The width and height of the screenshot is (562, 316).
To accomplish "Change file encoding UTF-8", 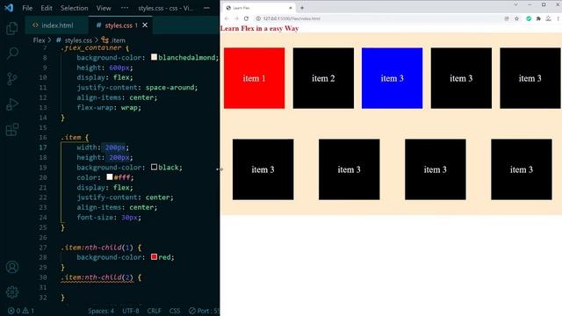I will 131,311.
